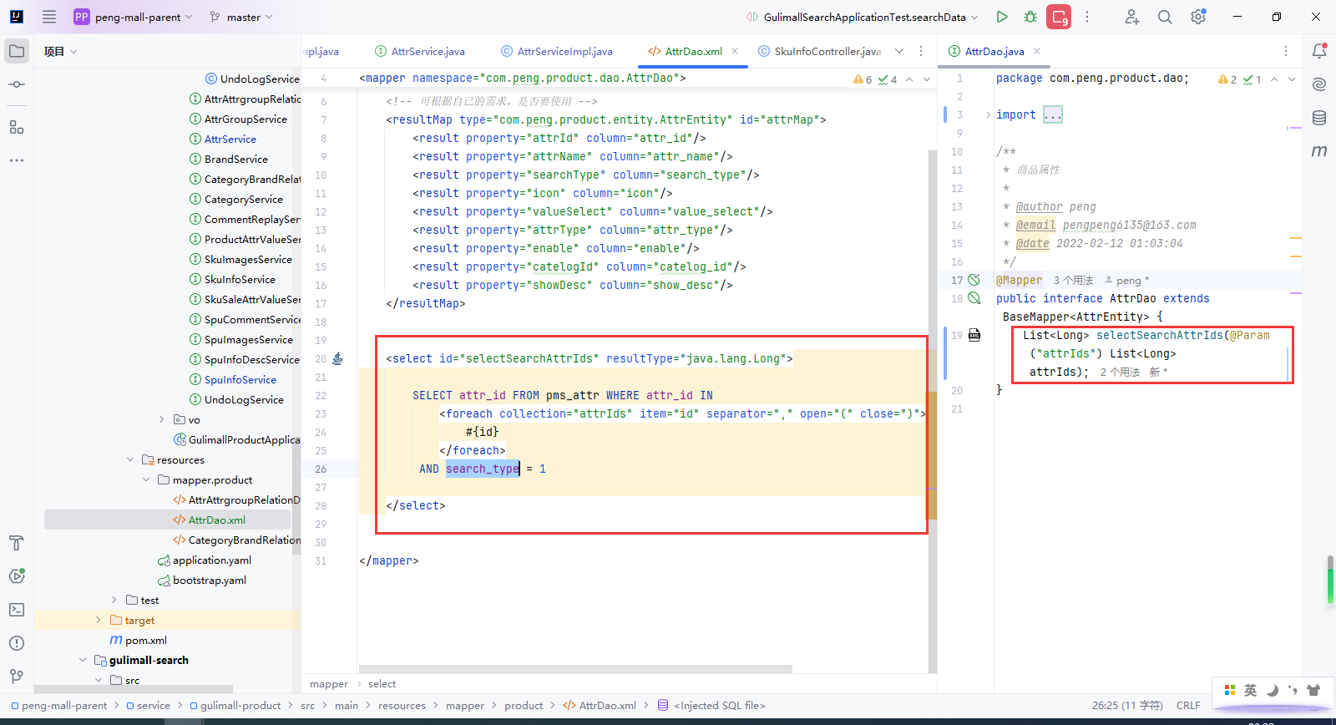Screen dimensions: 1336x725
Task: Click the red stop/record button in toolbar
Action: pos(1059,17)
